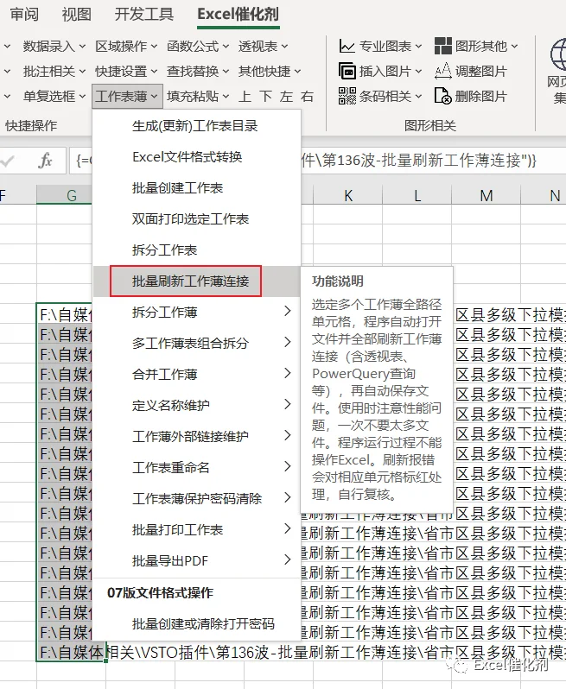The width and height of the screenshot is (566, 689).
Task: Expand the 批量导出PDF submenu
Action: [x=196, y=560]
